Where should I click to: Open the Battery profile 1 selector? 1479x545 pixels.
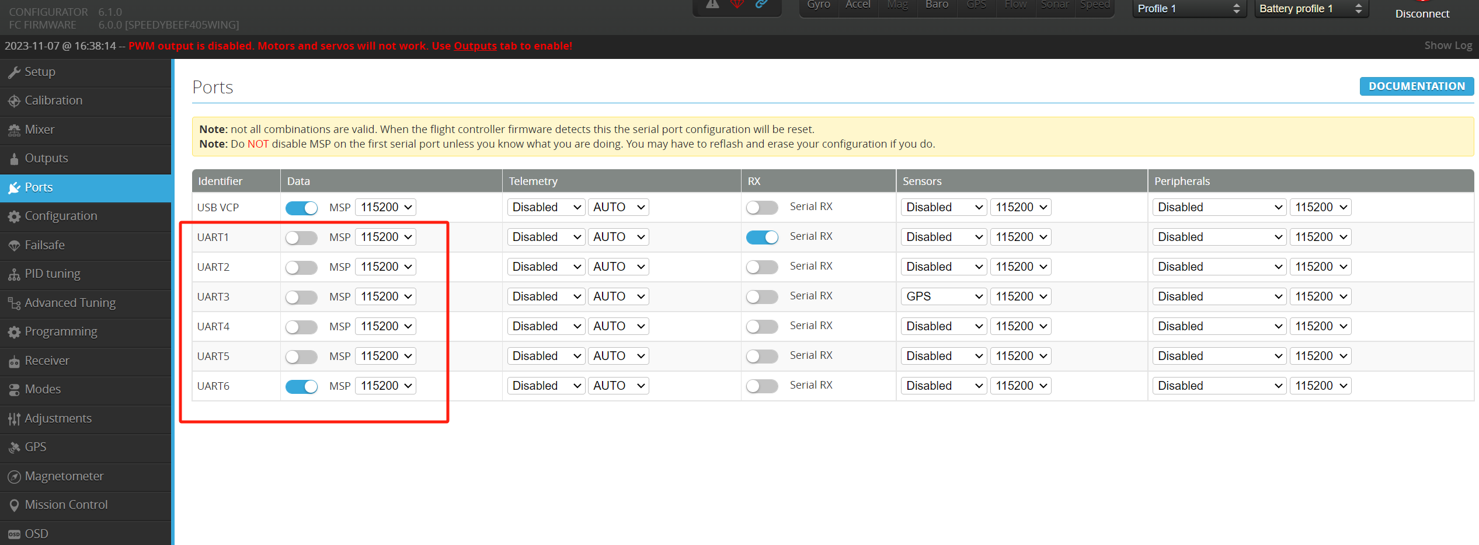coord(1310,9)
